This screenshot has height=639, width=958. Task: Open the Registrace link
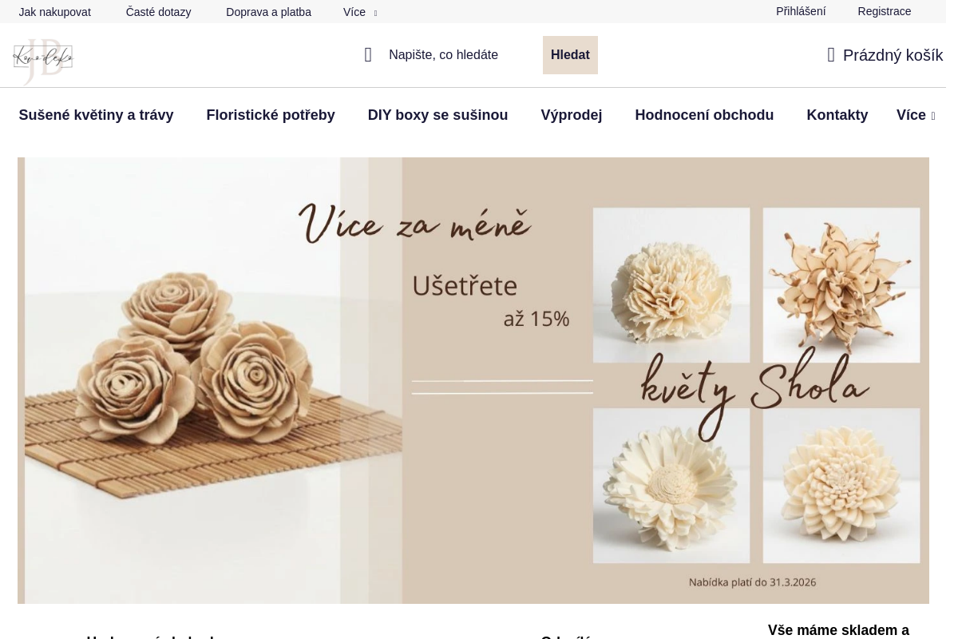(x=885, y=11)
